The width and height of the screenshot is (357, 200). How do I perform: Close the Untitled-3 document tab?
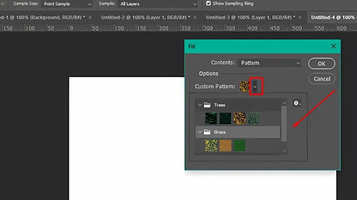pyautogui.click(x=300, y=17)
